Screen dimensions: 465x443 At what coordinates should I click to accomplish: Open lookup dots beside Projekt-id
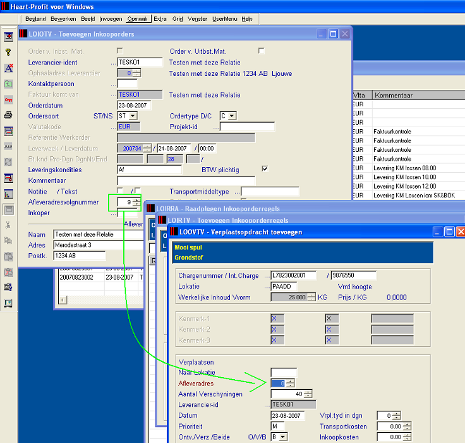(216, 127)
